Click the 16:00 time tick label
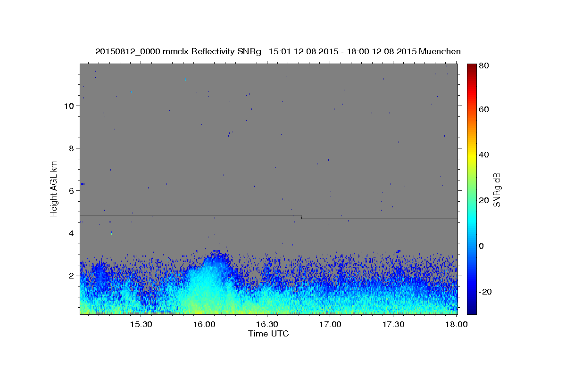Screen dimensions: 566x377 pos(204,325)
